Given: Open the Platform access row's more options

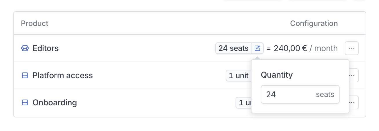Looking at the screenshot, I should [x=353, y=75].
